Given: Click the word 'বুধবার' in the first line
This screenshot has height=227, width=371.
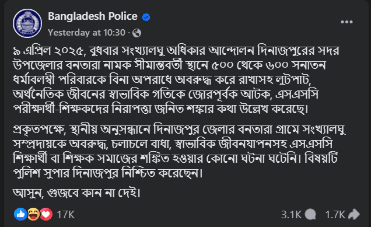Looking at the screenshot, I should click(x=103, y=51).
